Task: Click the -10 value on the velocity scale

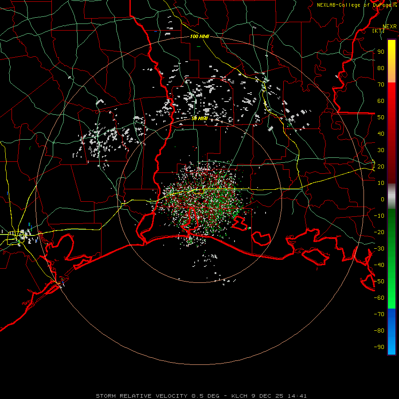Action: pos(379,216)
